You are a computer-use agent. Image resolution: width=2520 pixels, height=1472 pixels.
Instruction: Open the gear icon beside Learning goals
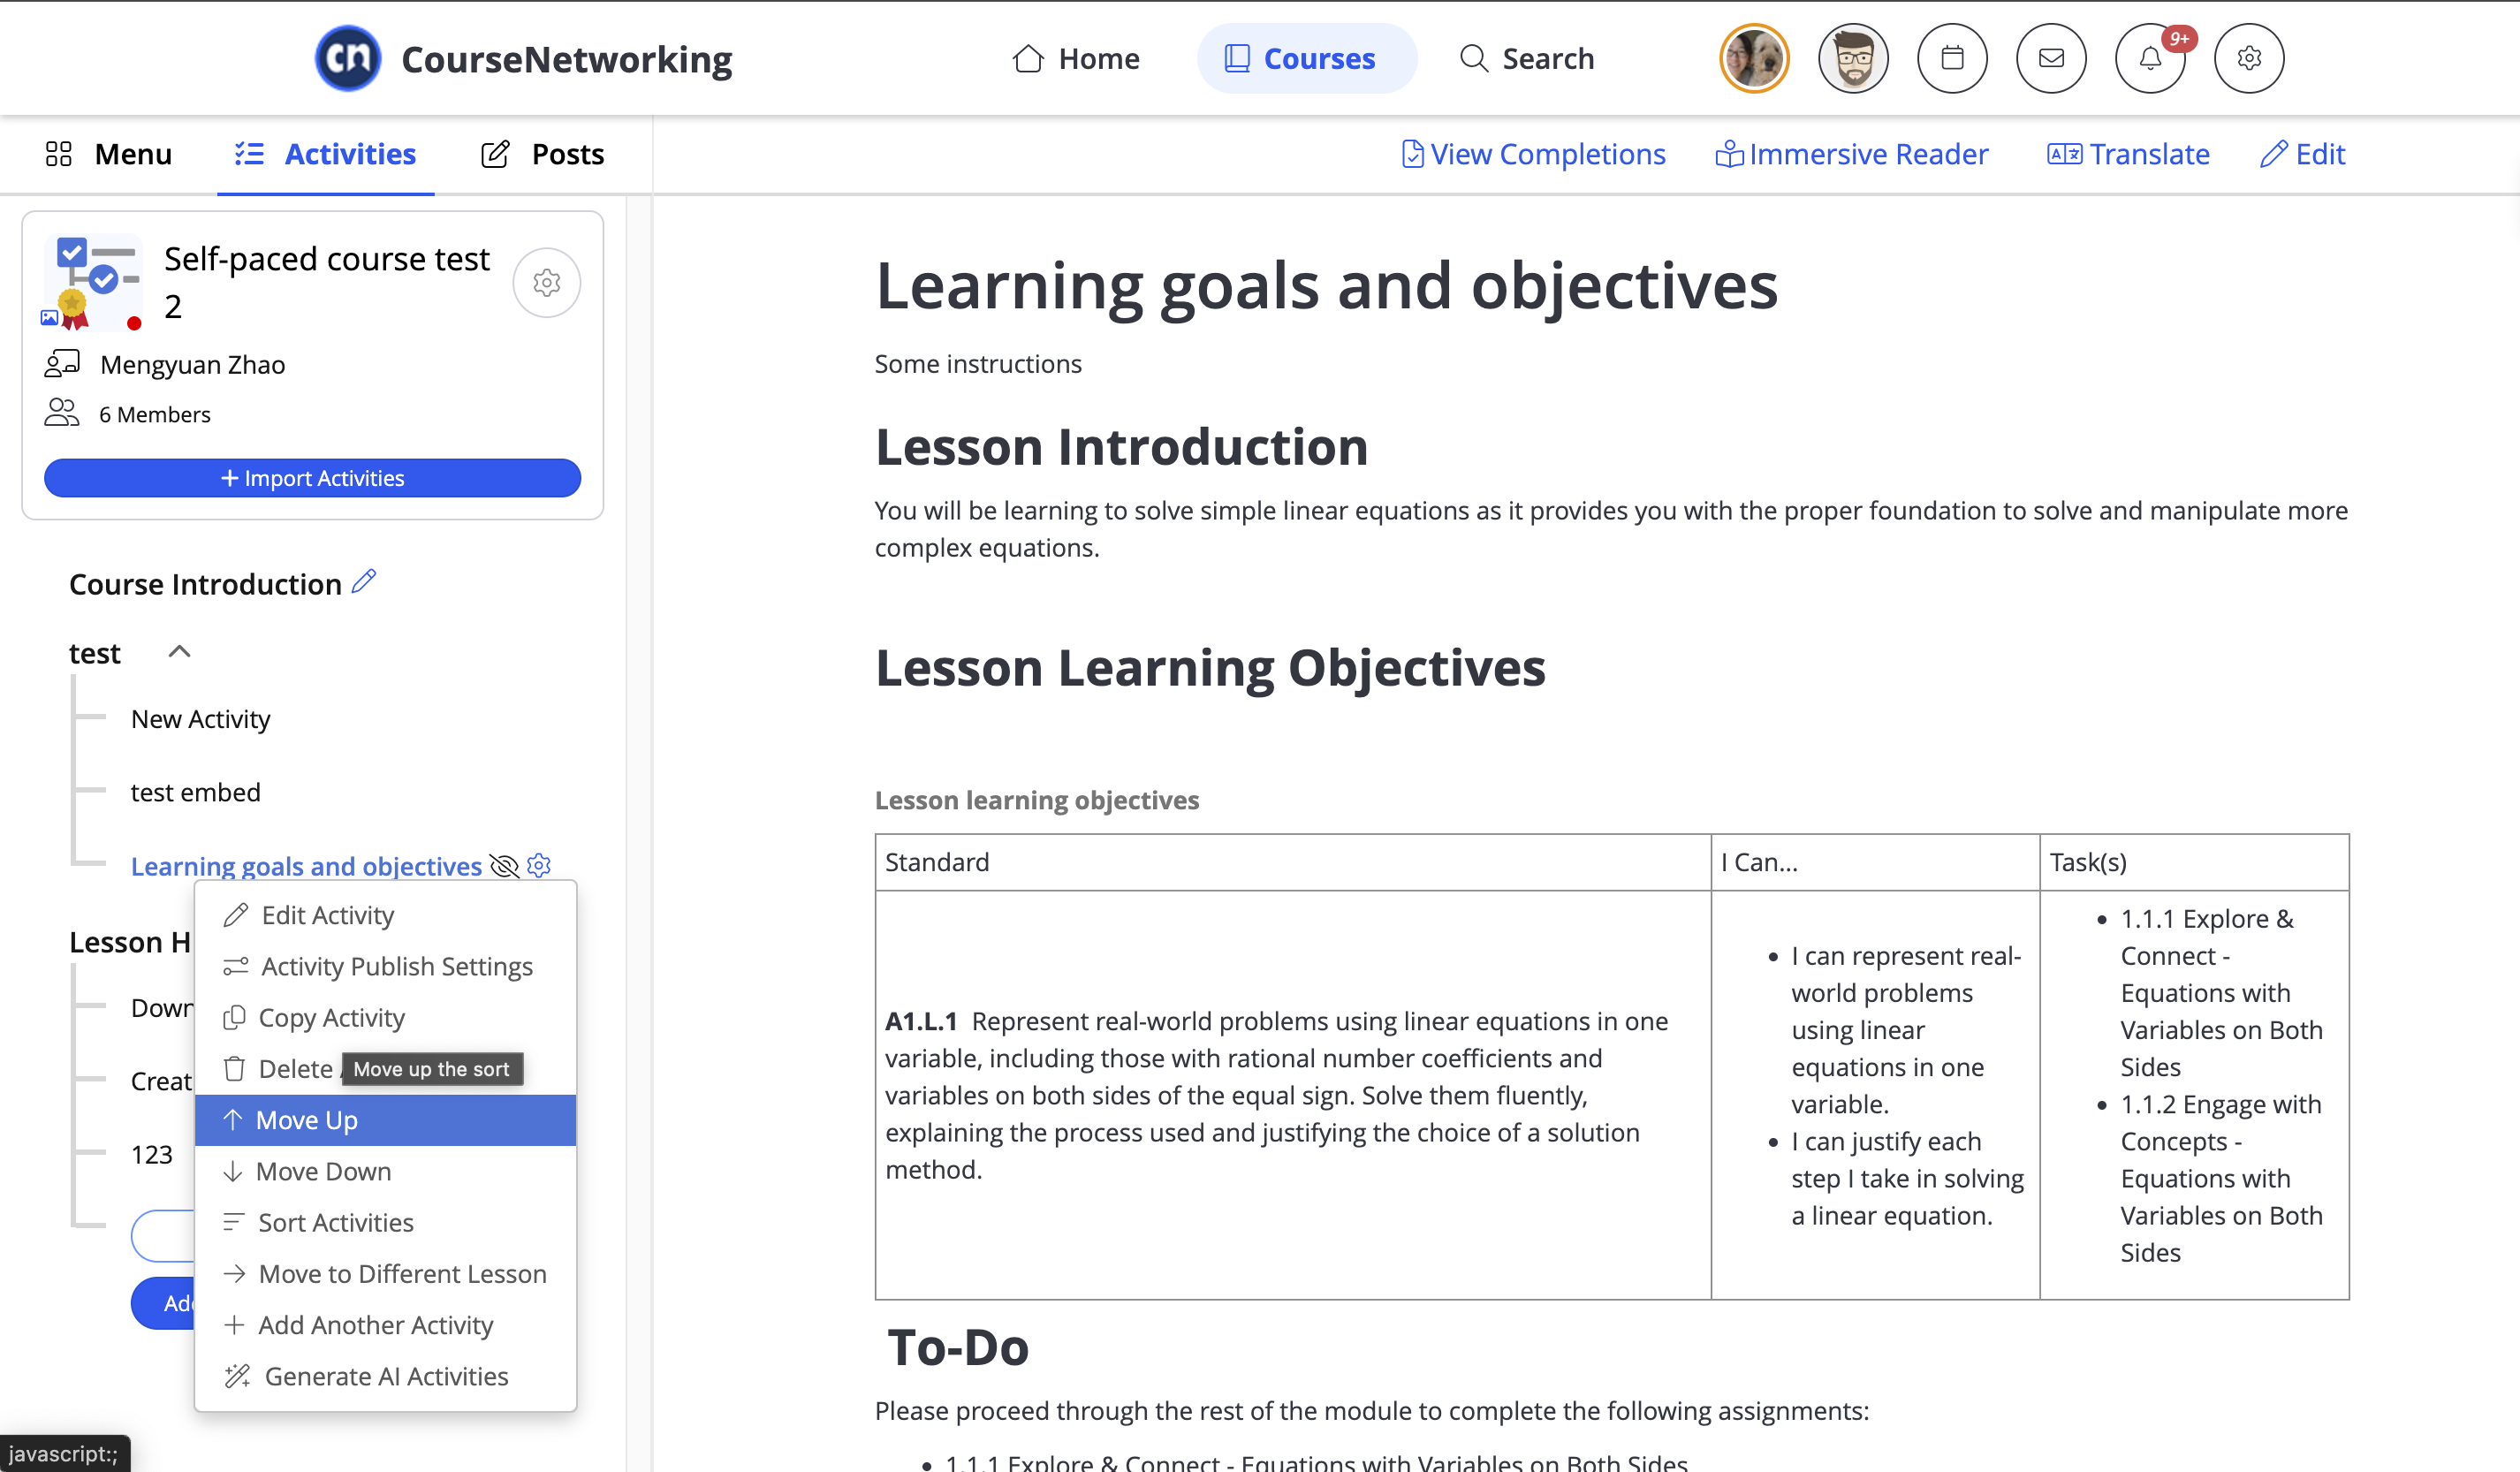(x=539, y=865)
